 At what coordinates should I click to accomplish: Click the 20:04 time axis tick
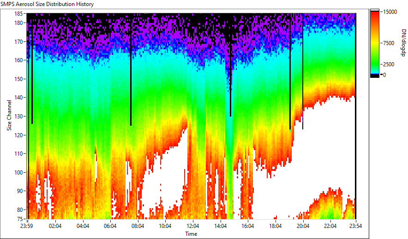tap(303, 226)
